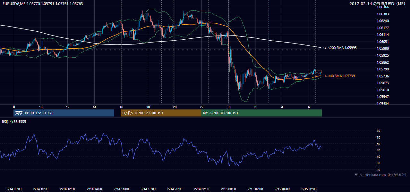Select the London 16:00-22:00 JST session bar
Image resolution: width=410 pixels, height=192 pixels.
pyautogui.click(x=161, y=113)
